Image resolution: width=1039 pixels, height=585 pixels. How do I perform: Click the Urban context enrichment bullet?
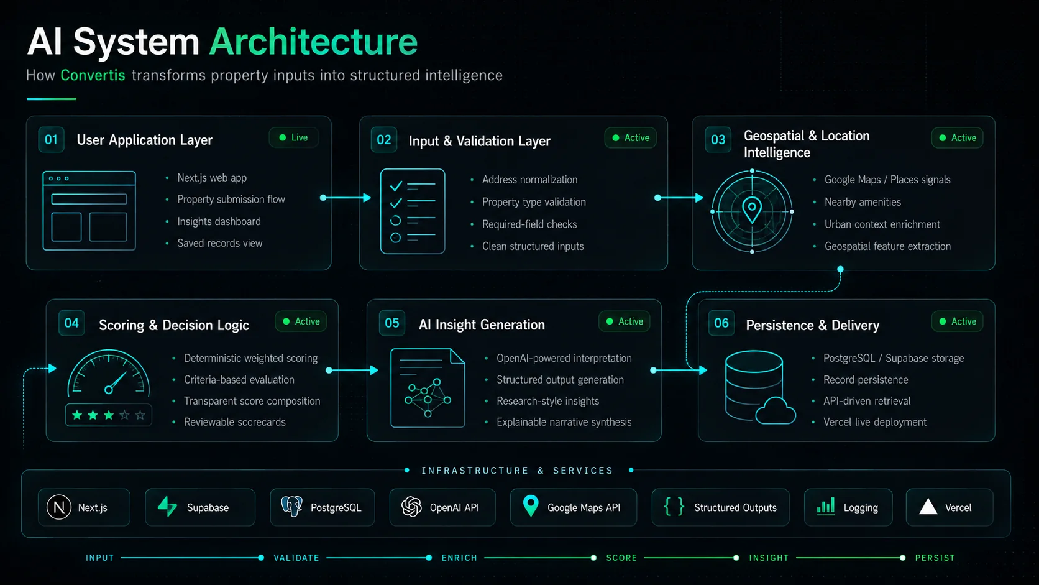click(882, 224)
